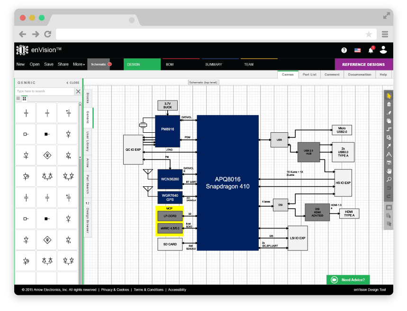407x311 pixels.
Task: Click New in the menu bar
Action: click(x=20, y=64)
